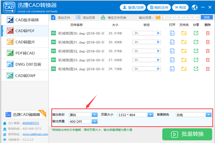The width and height of the screenshot is (215, 143).
Task: Click the 购买 purchase button
Action: (180, 7)
